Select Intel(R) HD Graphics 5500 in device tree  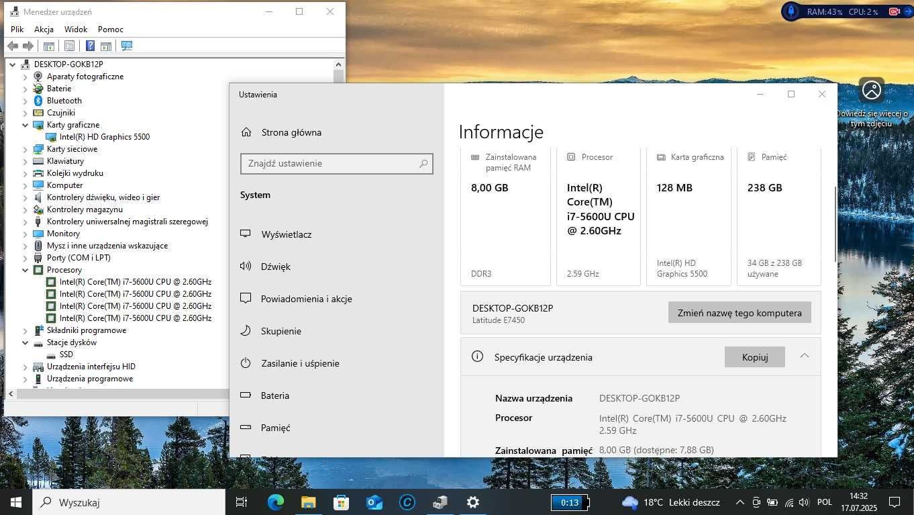(x=104, y=137)
